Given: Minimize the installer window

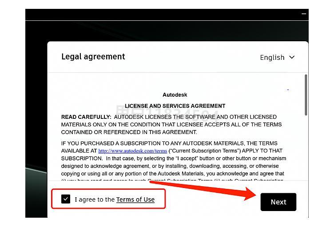Looking at the screenshot, I should click(x=304, y=14).
